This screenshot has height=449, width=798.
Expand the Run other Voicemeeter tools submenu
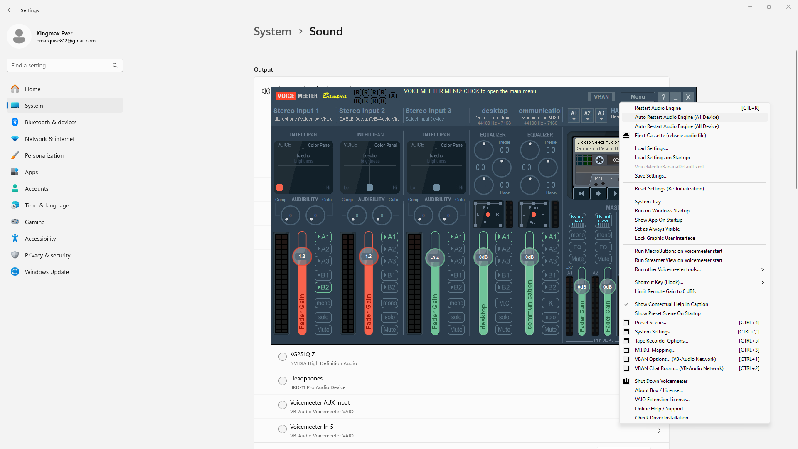click(762, 269)
